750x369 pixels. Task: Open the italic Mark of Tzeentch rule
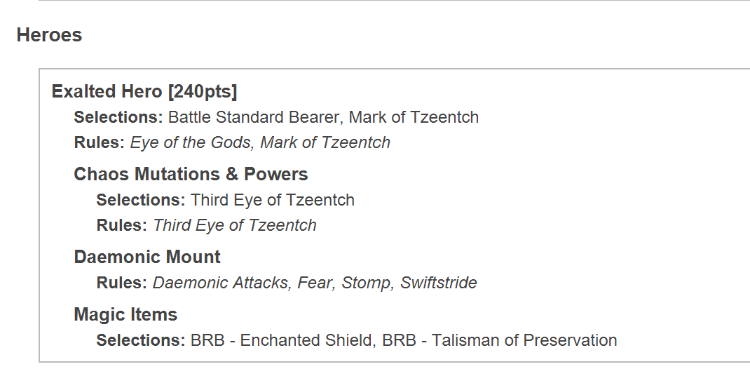(x=325, y=142)
